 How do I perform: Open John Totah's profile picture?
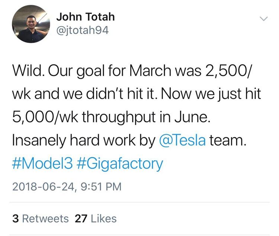pyautogui.click(x=31, y=24)
